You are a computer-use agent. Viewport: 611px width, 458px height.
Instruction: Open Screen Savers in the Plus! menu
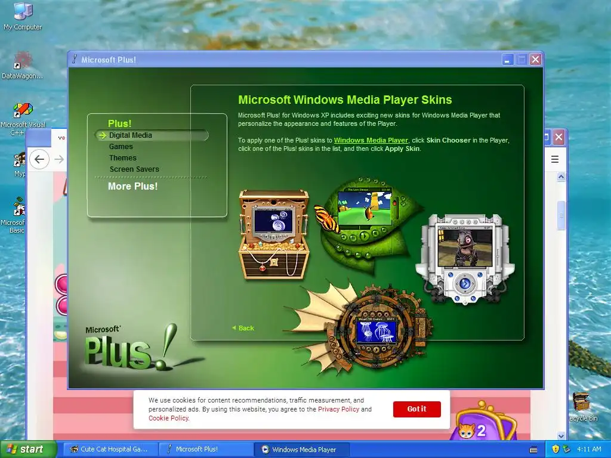pyautogui.click(x=134, y=169)
